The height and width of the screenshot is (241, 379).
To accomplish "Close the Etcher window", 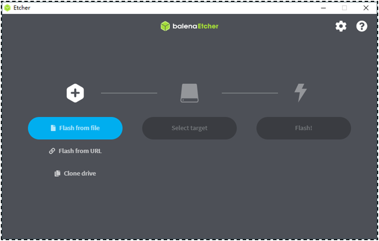I will pyautogui.click(x=366, y=8).
